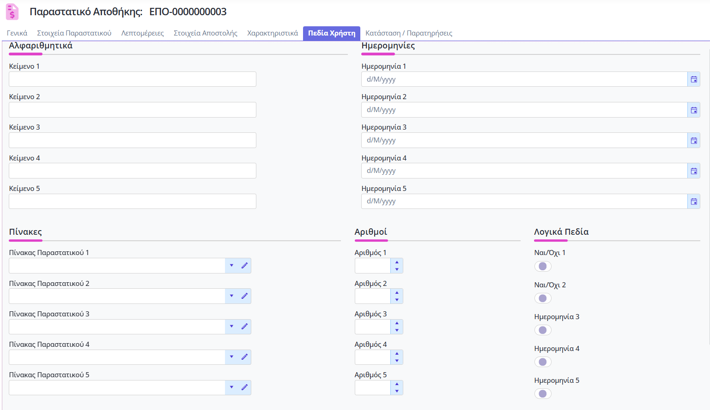Enable the Ναι/Όχι 2 switch
Screen dimensions: 710x410
tap(542, 298)
